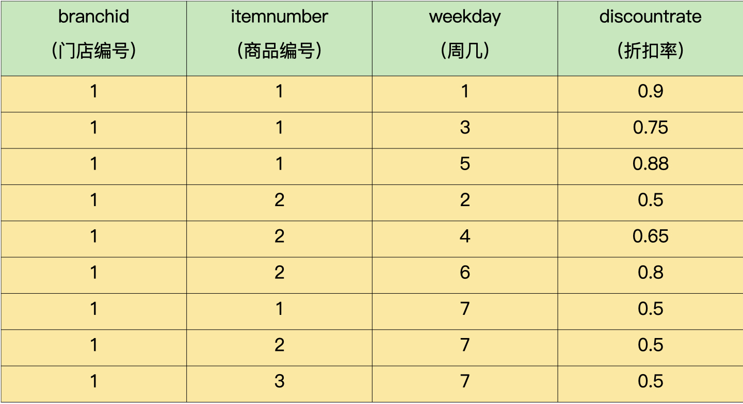Click the itemnumber (商品编号) column header
This screenshot has height=404, width=743.
click(x=279, y=34)
